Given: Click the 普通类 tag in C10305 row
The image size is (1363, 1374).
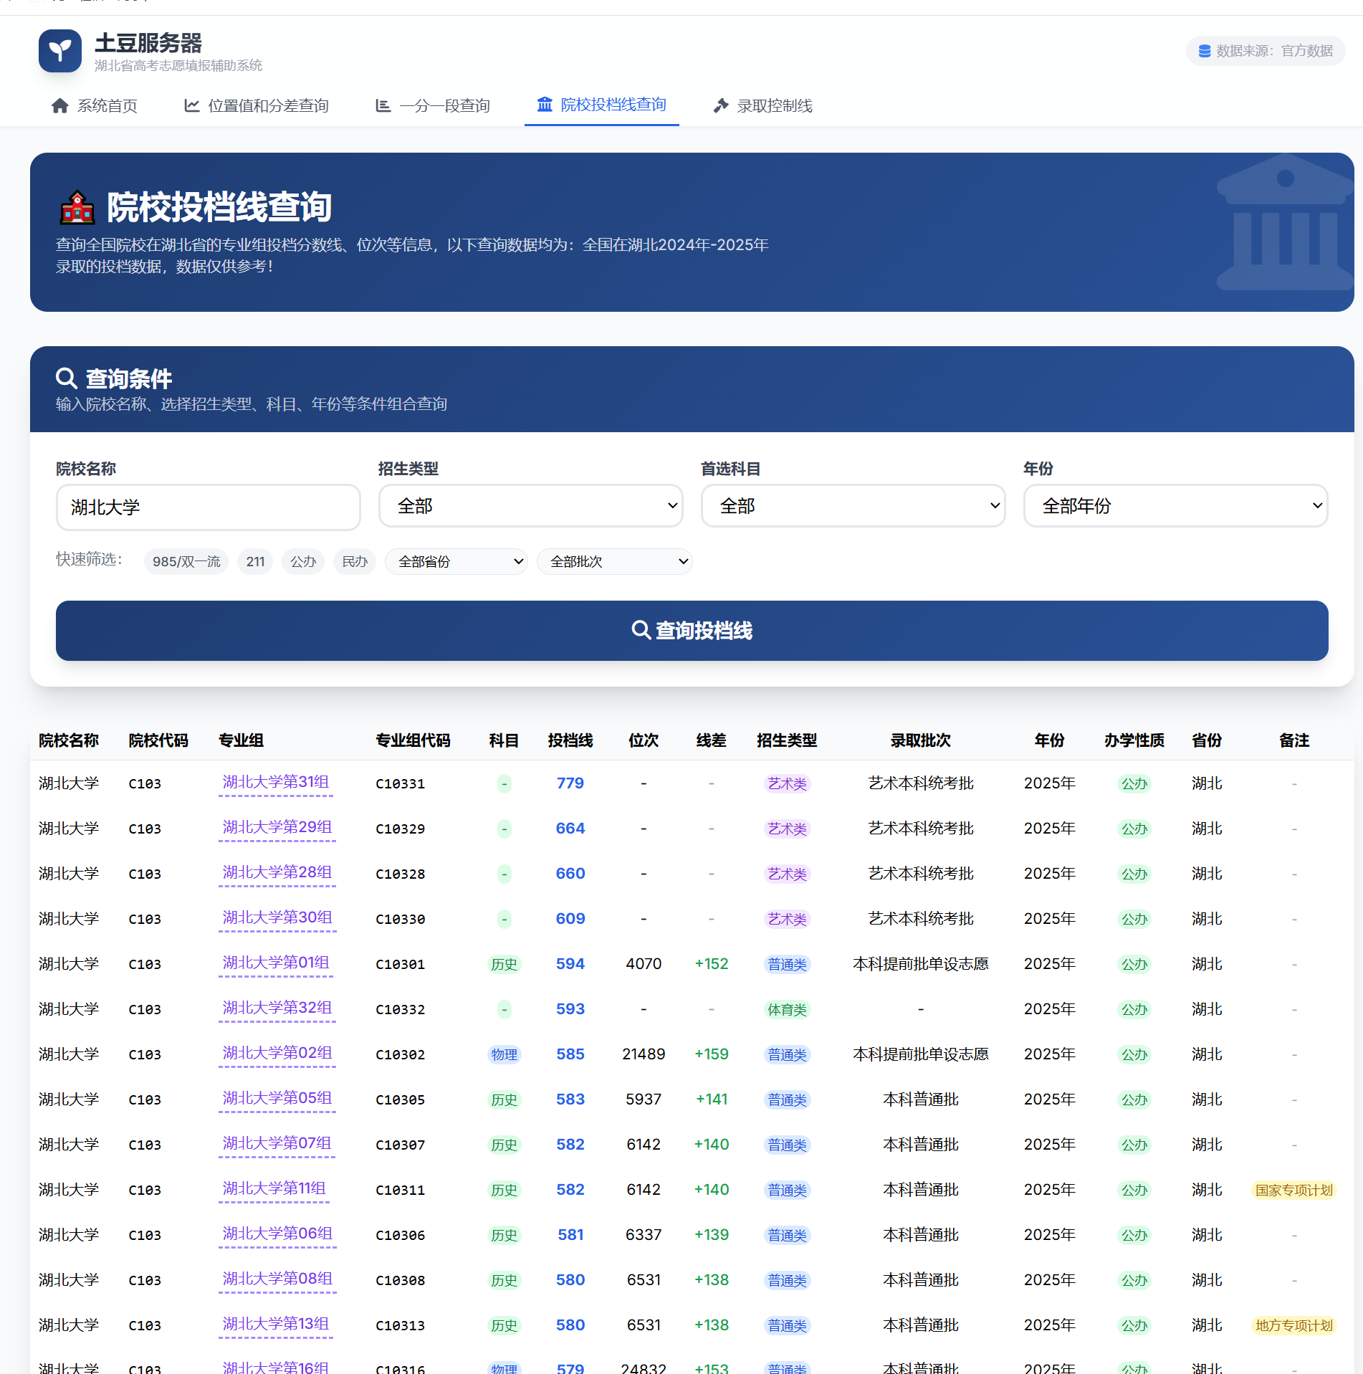Looking at the screenshot, I should point(787,1100).
